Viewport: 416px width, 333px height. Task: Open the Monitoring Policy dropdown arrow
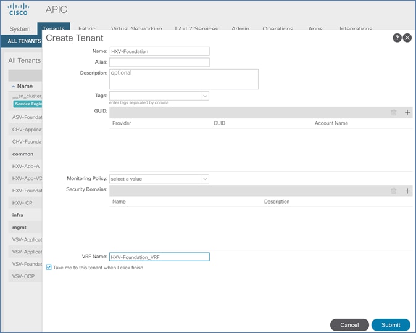point(206,179)
